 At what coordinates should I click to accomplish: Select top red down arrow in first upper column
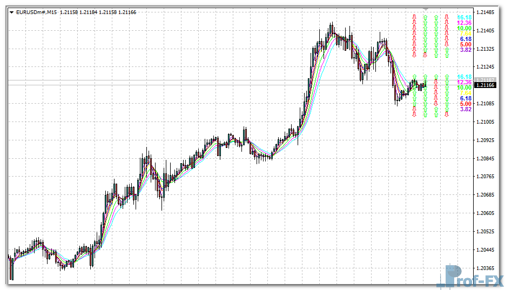click(x=414, y=17)
